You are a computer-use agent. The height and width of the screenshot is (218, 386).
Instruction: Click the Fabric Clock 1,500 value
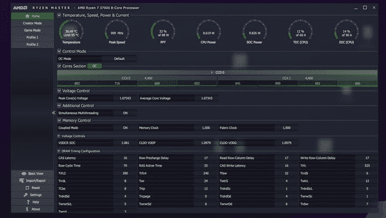click(287, 128)
